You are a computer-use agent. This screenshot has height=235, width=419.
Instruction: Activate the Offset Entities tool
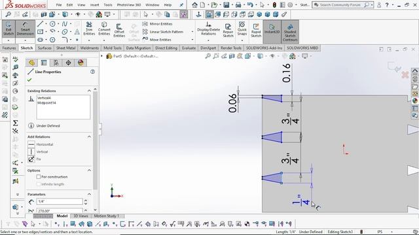click(119, 31)
